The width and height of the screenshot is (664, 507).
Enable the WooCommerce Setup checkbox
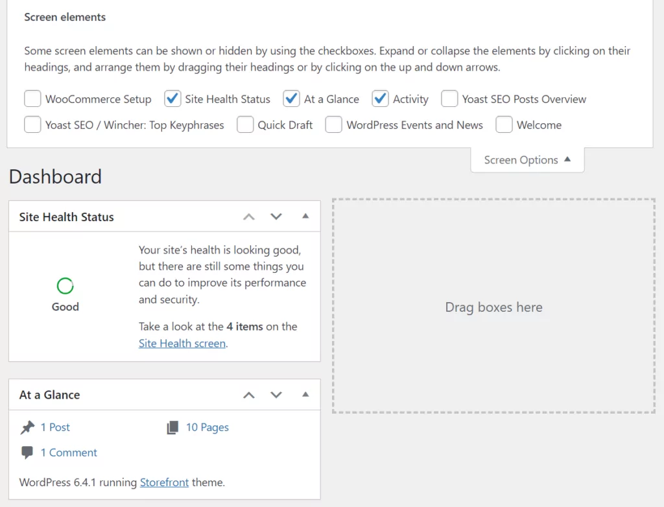(x=32, y=99)
